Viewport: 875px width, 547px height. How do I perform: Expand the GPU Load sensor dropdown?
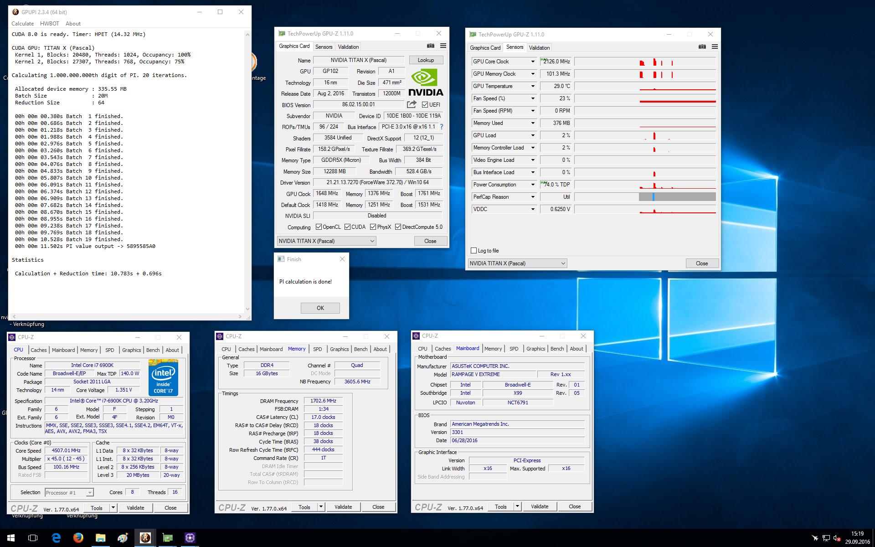[532, 135]
